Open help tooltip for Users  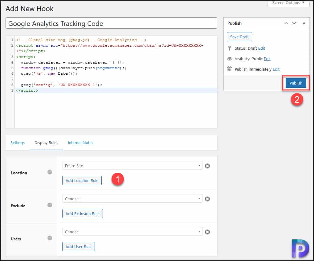coord(50,238)
